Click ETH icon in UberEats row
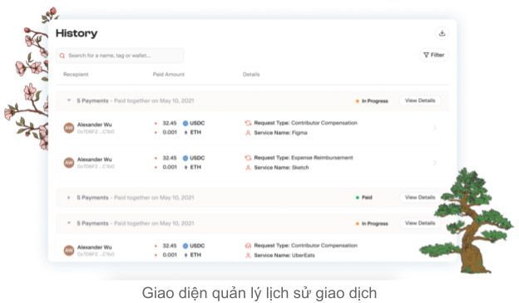The height and width of the screenshot is (303, 519). pos(185,255)
